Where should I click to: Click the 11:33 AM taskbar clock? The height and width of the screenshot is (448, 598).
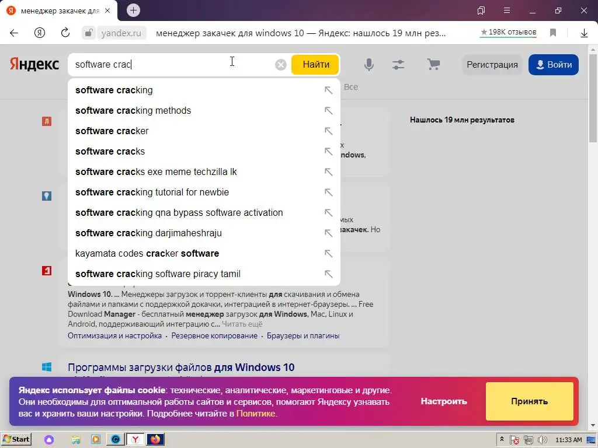pyautogui.click(x=569, y=440)
